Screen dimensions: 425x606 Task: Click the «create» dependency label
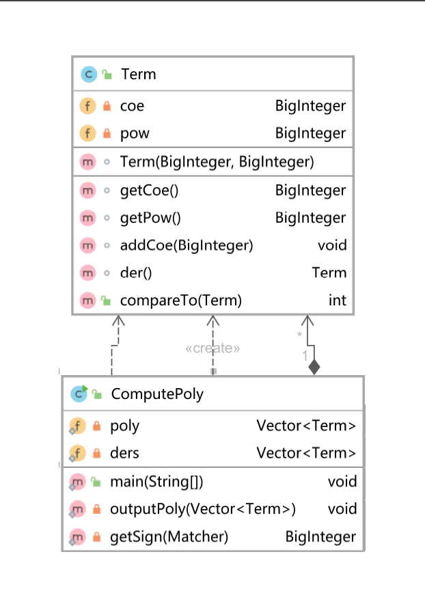click(x=213, y=348)
